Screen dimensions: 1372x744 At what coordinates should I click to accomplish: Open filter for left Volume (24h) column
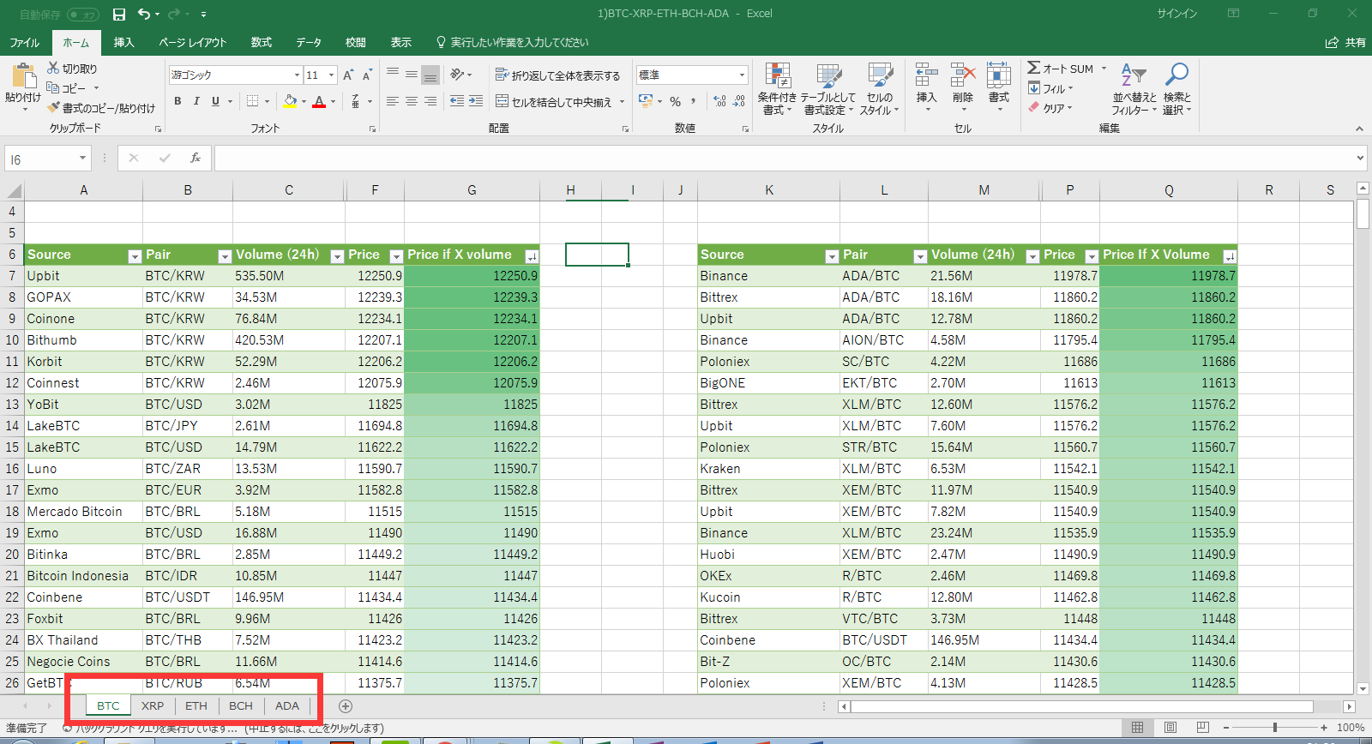337,256
